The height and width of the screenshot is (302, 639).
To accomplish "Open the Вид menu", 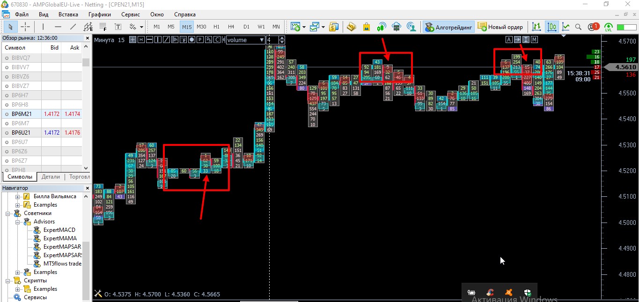I will coord(44,14).
